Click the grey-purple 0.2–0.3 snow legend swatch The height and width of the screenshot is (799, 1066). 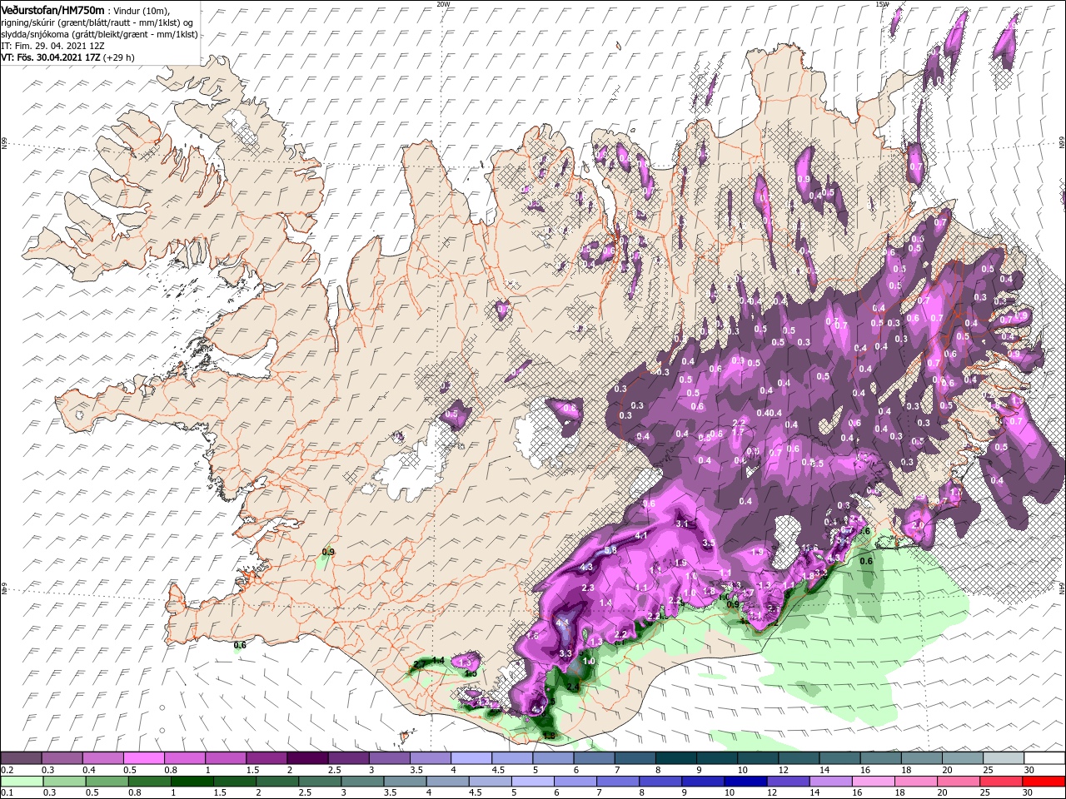(x=21, y=758)
